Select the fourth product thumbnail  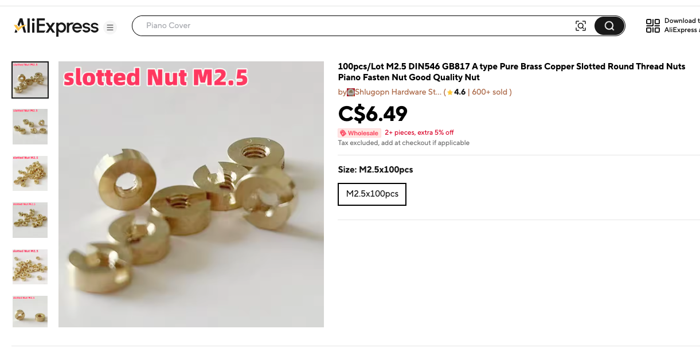30,220
